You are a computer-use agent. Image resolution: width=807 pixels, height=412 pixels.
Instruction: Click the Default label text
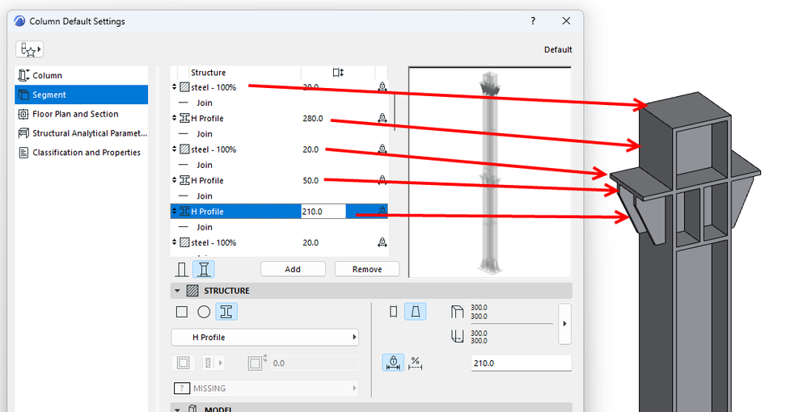[558, 50]
